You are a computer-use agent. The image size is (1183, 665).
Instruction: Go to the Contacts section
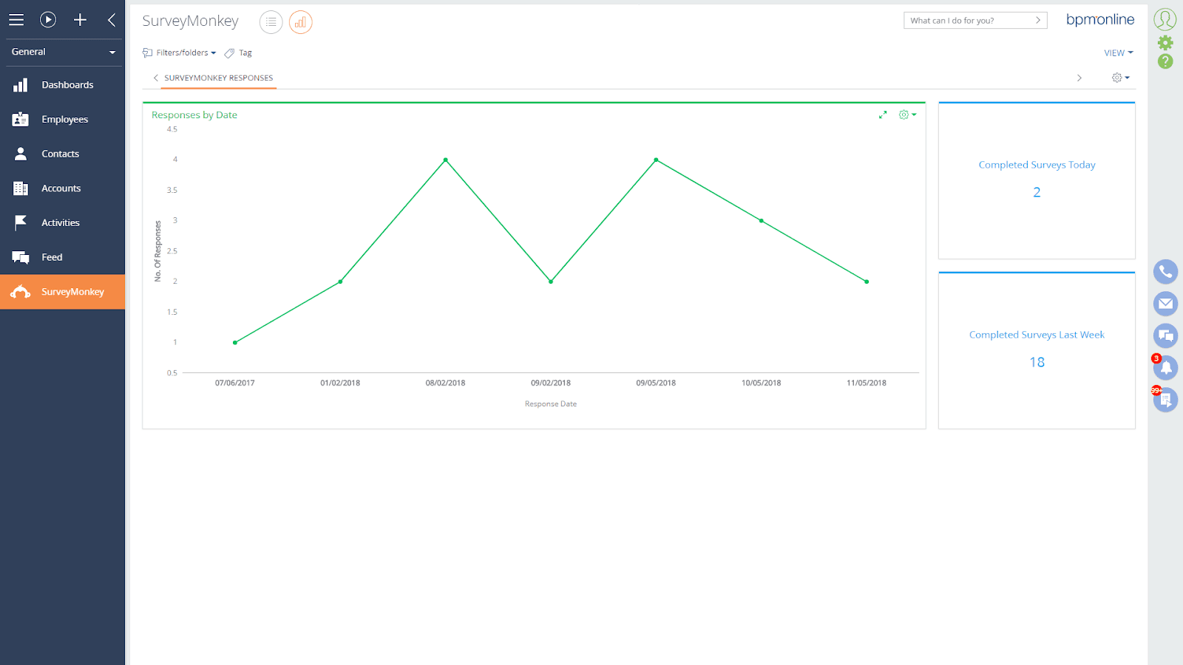click(63, 154)
